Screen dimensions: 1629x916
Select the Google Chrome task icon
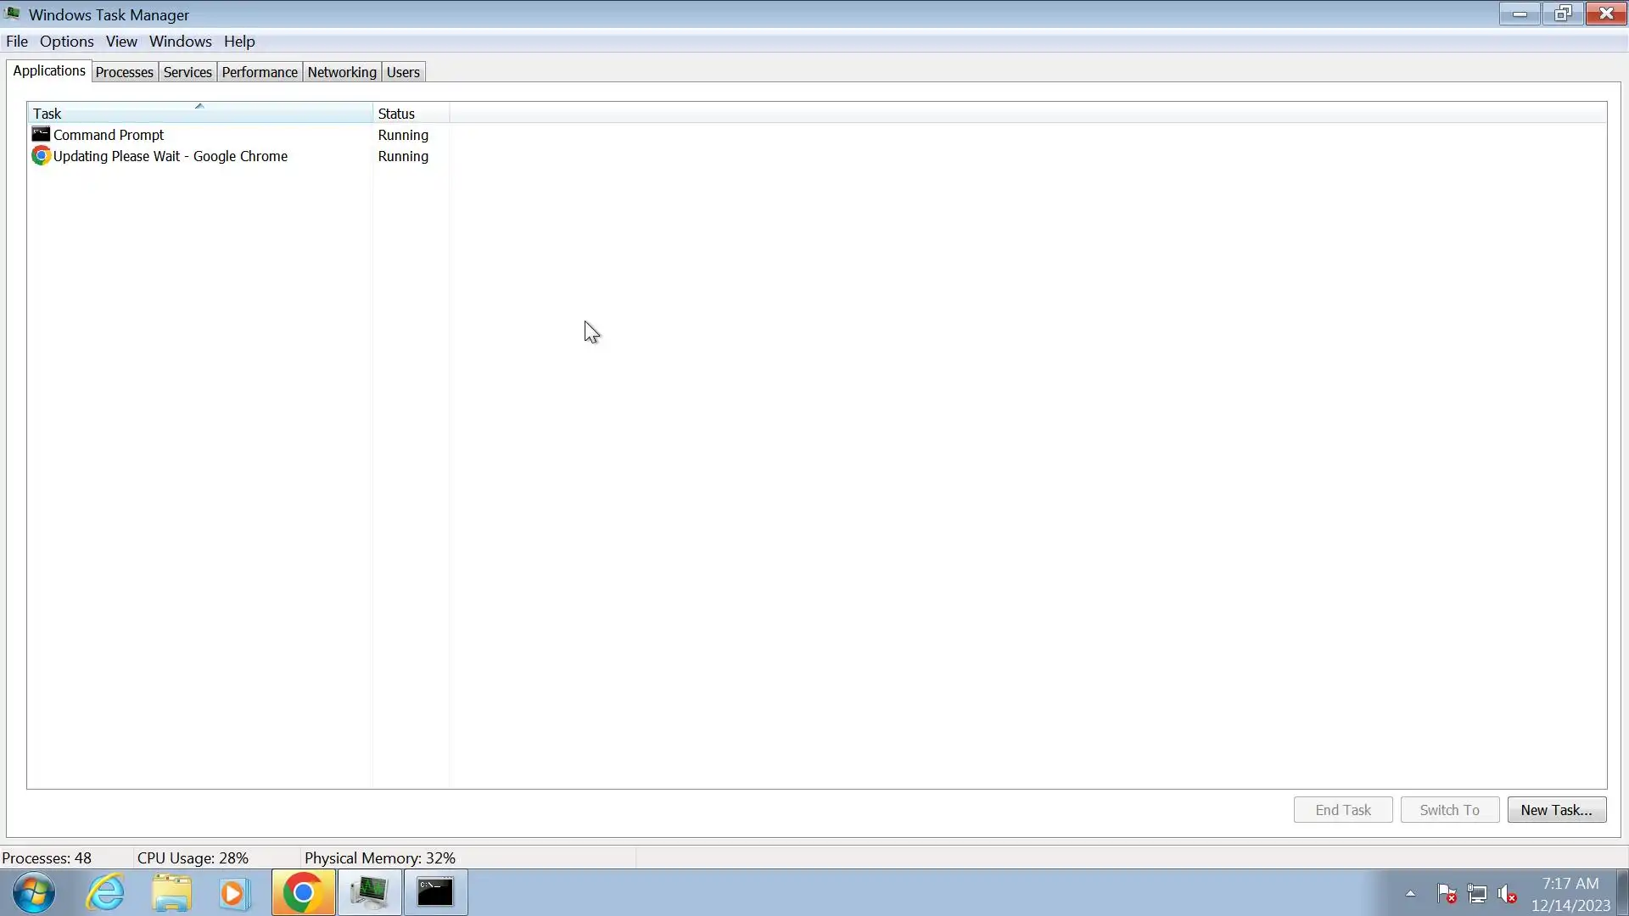pos(41,156)
